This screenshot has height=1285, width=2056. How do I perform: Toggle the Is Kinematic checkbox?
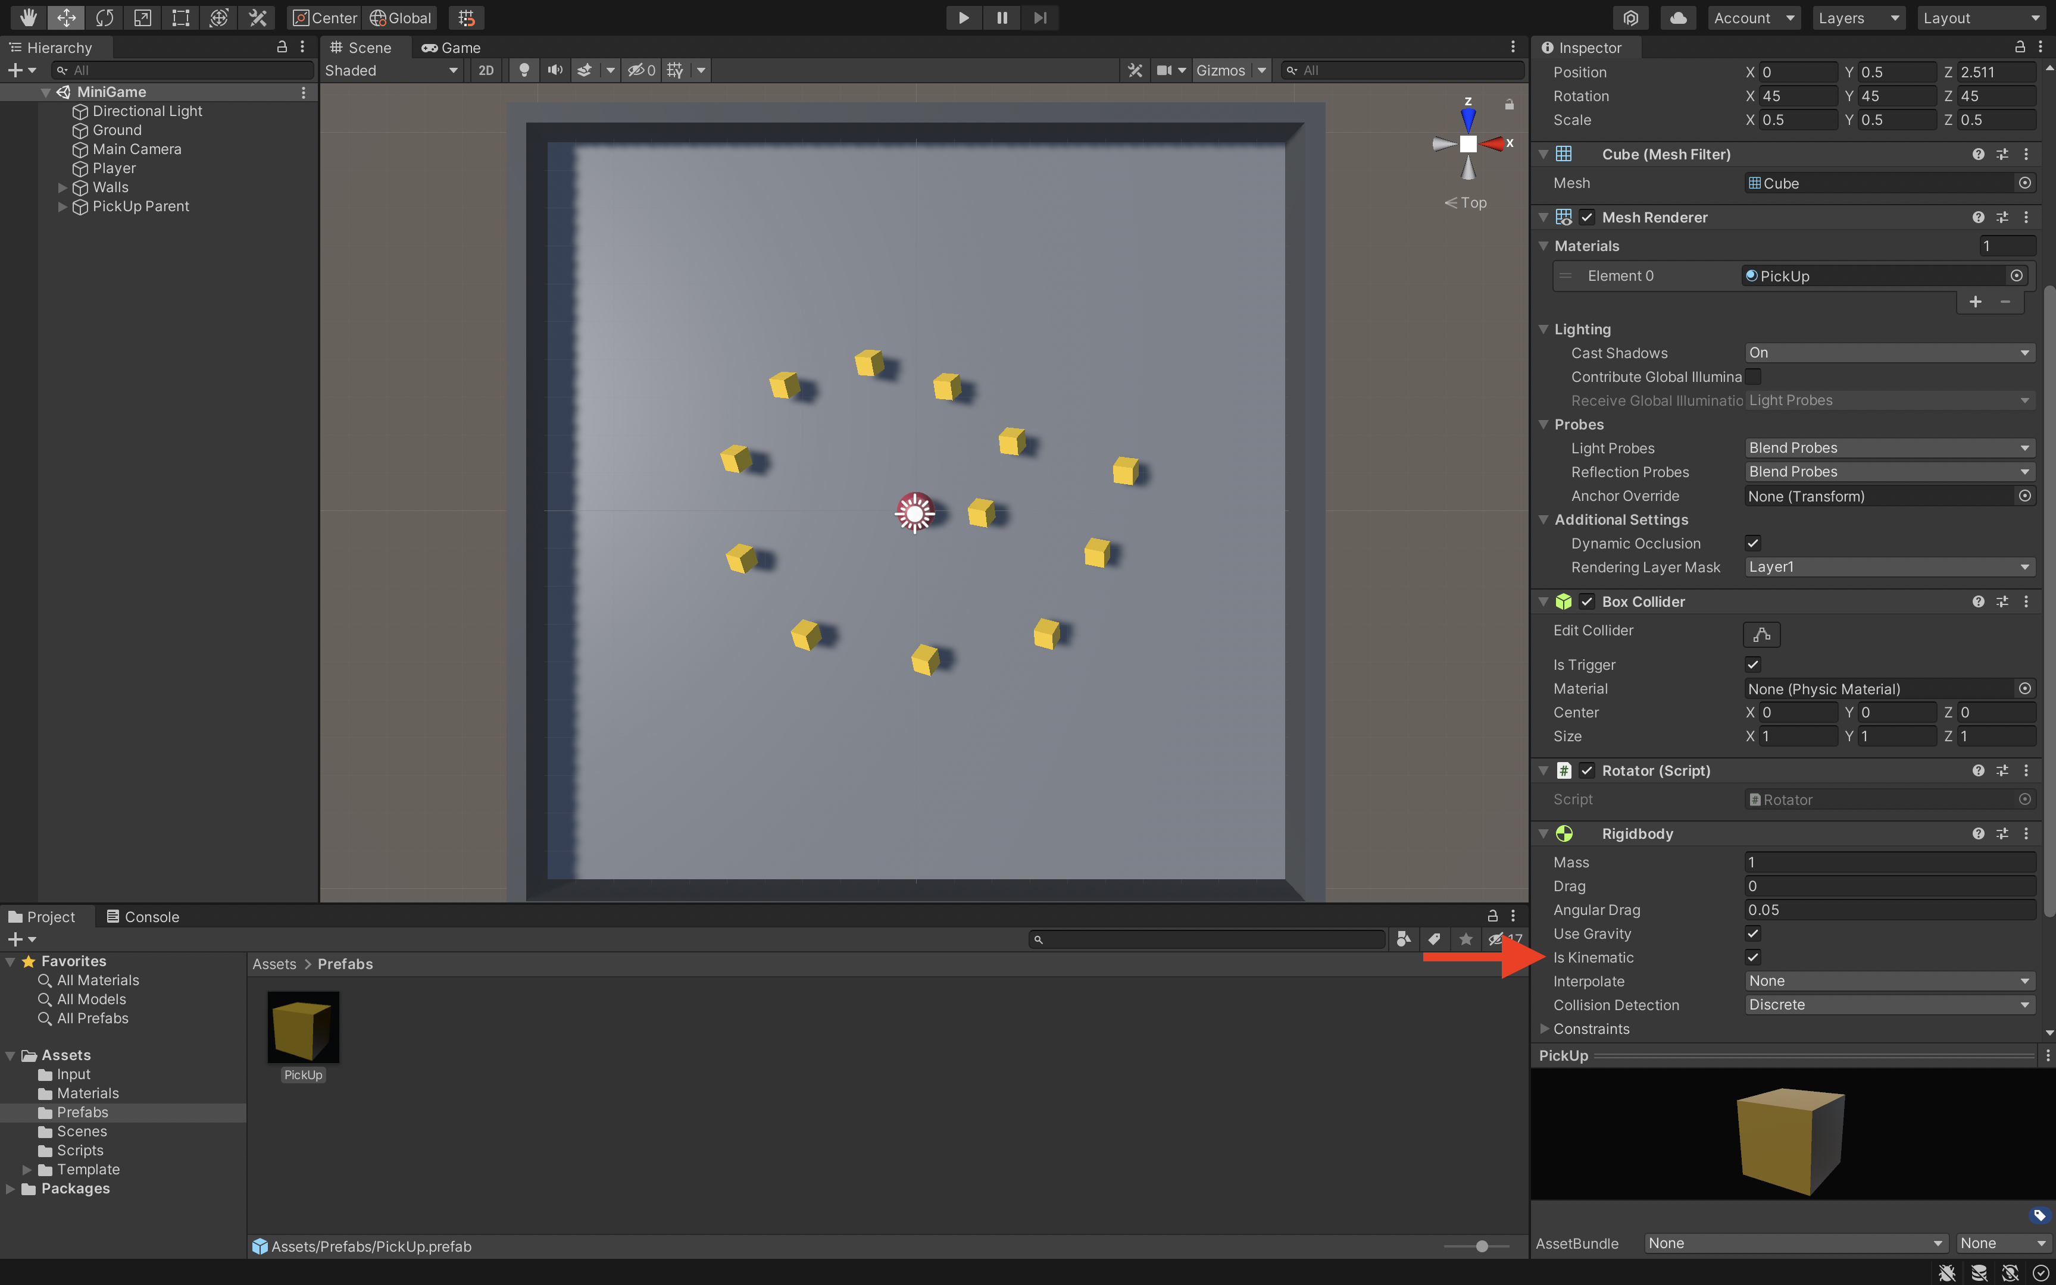1752,957
